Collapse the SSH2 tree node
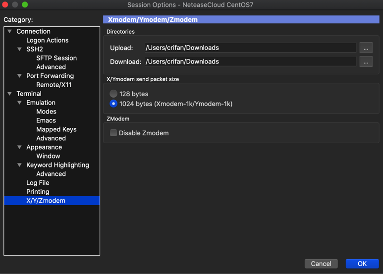 pyautogui.click(x=19, y=49)
